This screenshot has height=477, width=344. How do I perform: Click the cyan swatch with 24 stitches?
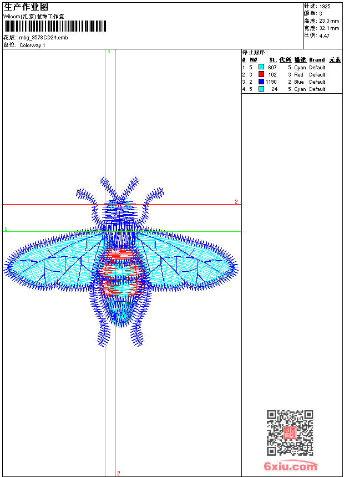click(261, 89)
